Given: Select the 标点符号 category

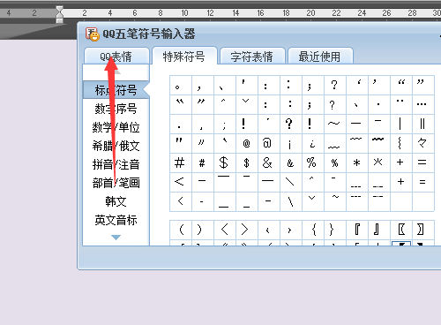Looking at the screenshot, I should [116, 90].
